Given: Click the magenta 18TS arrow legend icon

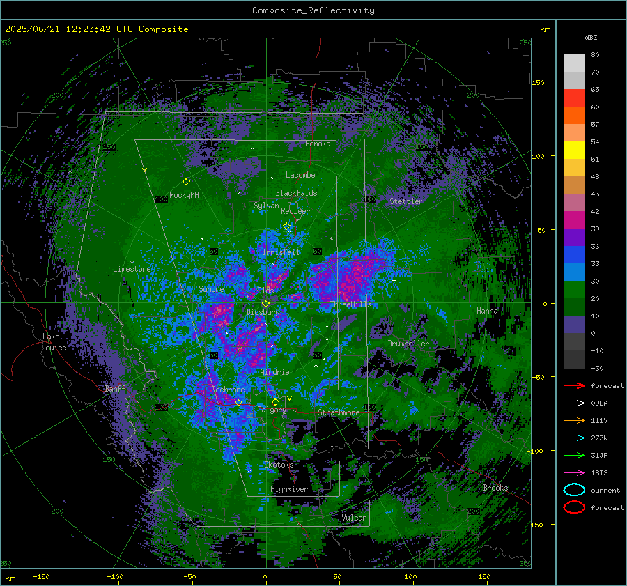Looking at the screenshot, I should 574,473.
